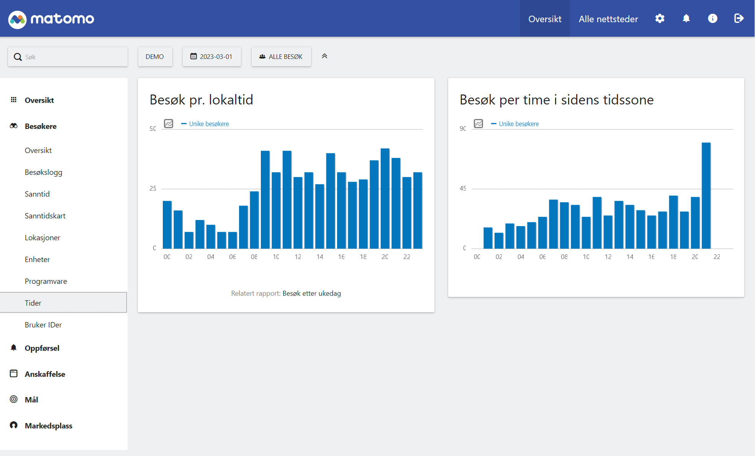Select Besøkslogg in the sidebar
The height and width of the screenshot is (456, 755).
point(43,172)
